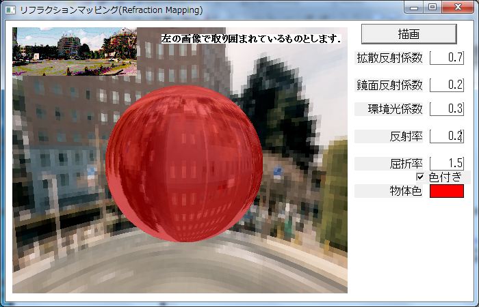Focus the 鏡面反射係数 field showing 0.2
The height and width of the screenshot is (307, 479).
(x=447, y=85)
